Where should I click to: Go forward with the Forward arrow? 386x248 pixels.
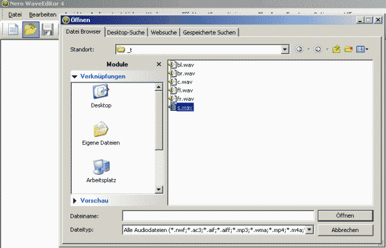(318, 49)
